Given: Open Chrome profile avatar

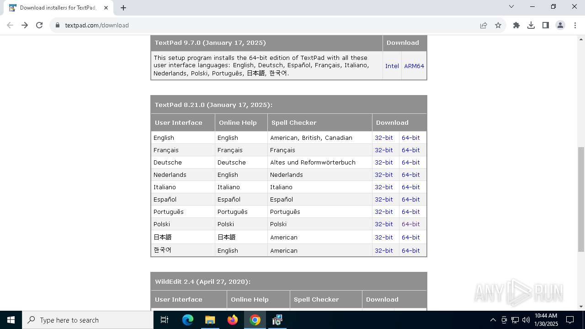Looking at the screenshot, I should pos(560,25).
